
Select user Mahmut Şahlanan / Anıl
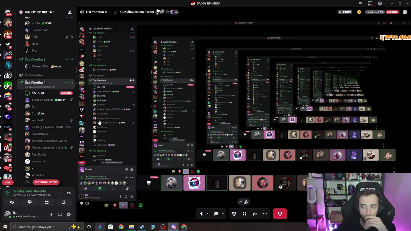click(x=48, y=148)
